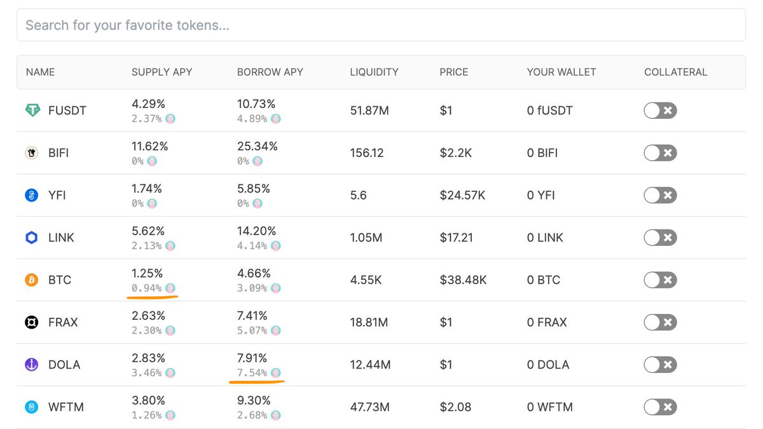
Task: Click reward icon beside WFTM 1.26% supply
Action: [x=170, y=415]
